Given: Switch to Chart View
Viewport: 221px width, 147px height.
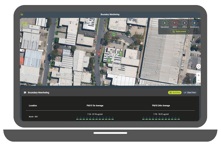Looking at the screenshot, I should [190, 93].
